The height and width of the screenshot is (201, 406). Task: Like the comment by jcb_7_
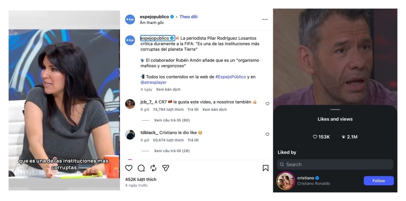[x=268, y=104]
